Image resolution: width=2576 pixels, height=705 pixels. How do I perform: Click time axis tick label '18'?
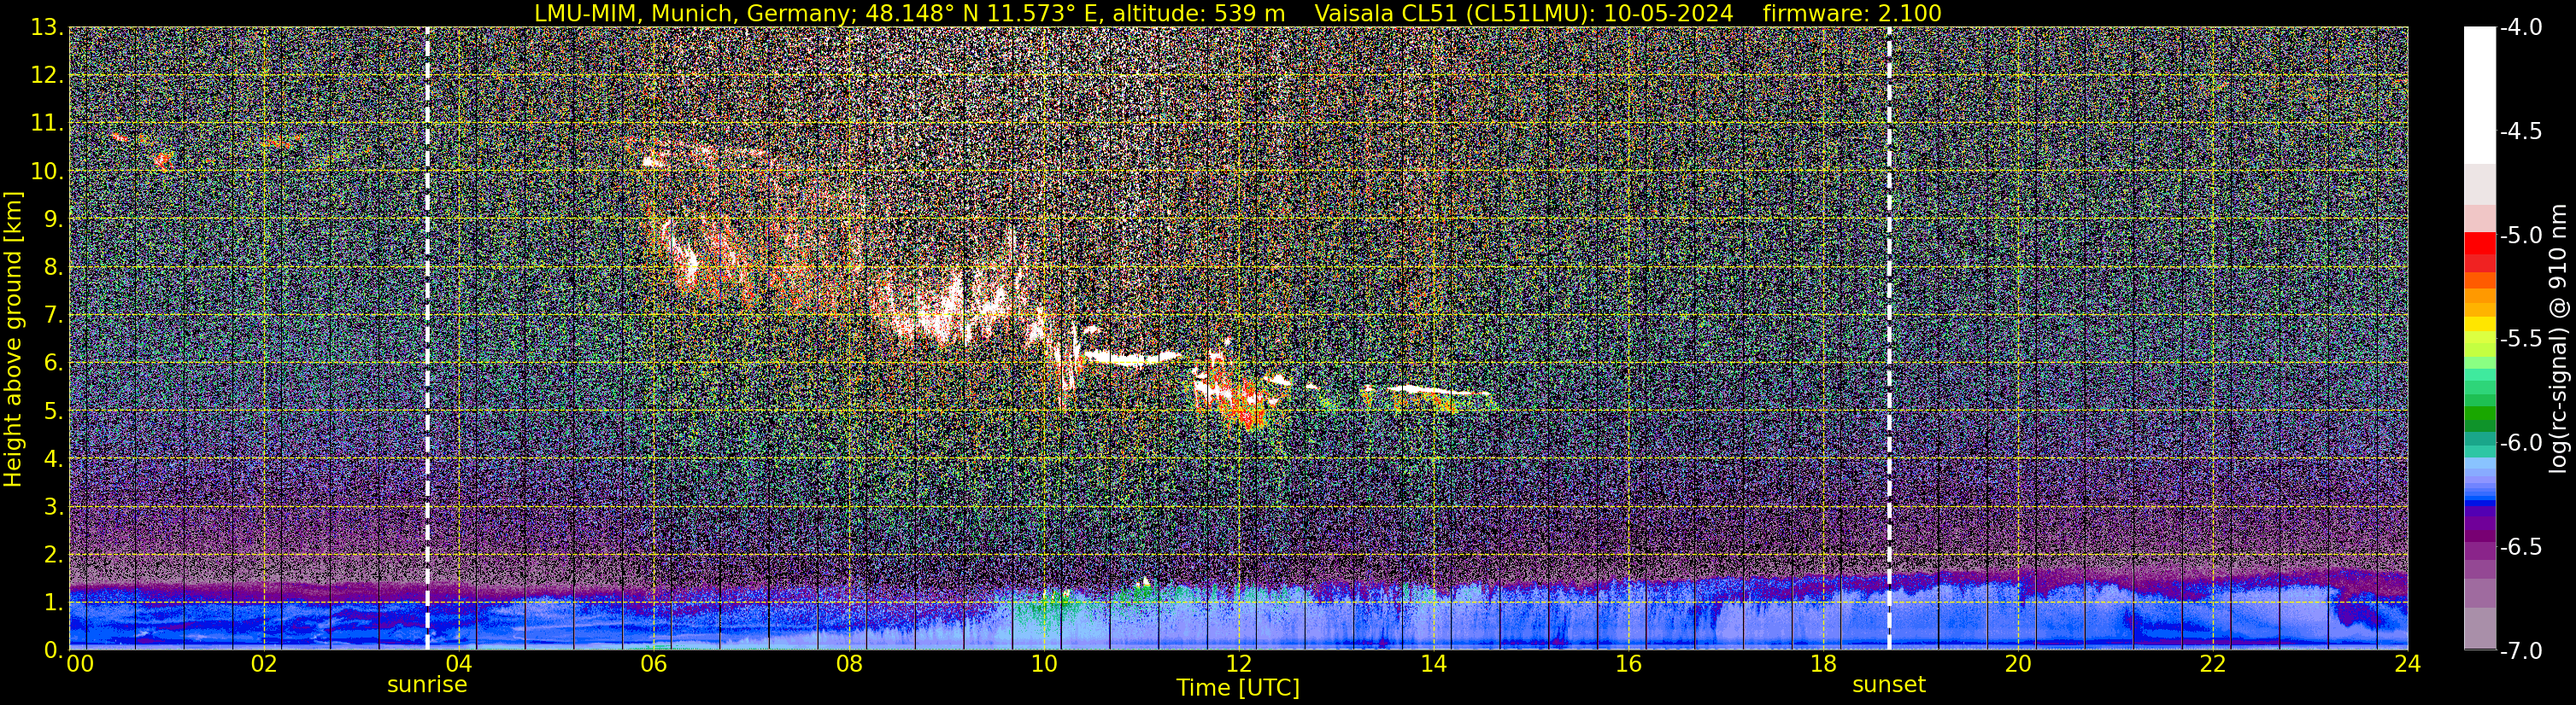pyautogui.click(x=1823, y=664)
